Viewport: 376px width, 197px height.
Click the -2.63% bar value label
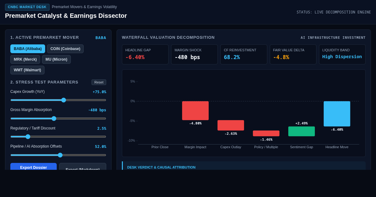[231, 134]
